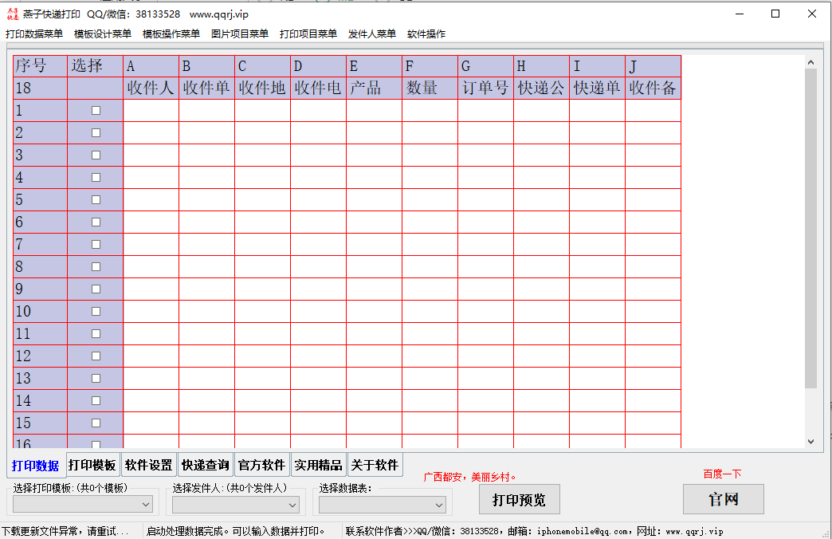Screen dimensions: 832x539
Task: Click the vertical scrollbar thumb
Action: click(x=810, y=228)
